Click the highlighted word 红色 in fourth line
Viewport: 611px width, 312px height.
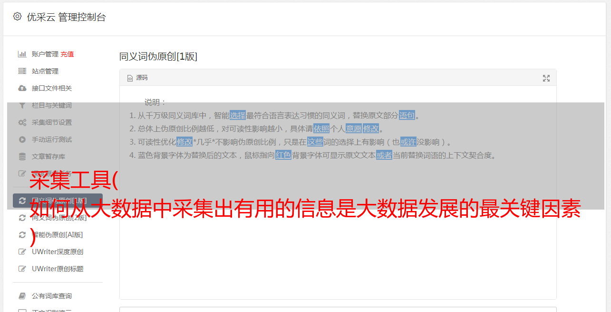click(x=283, y=155)
